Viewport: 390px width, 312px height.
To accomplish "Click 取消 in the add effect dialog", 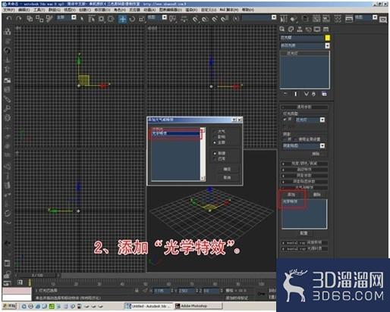I will click(227, 177).
